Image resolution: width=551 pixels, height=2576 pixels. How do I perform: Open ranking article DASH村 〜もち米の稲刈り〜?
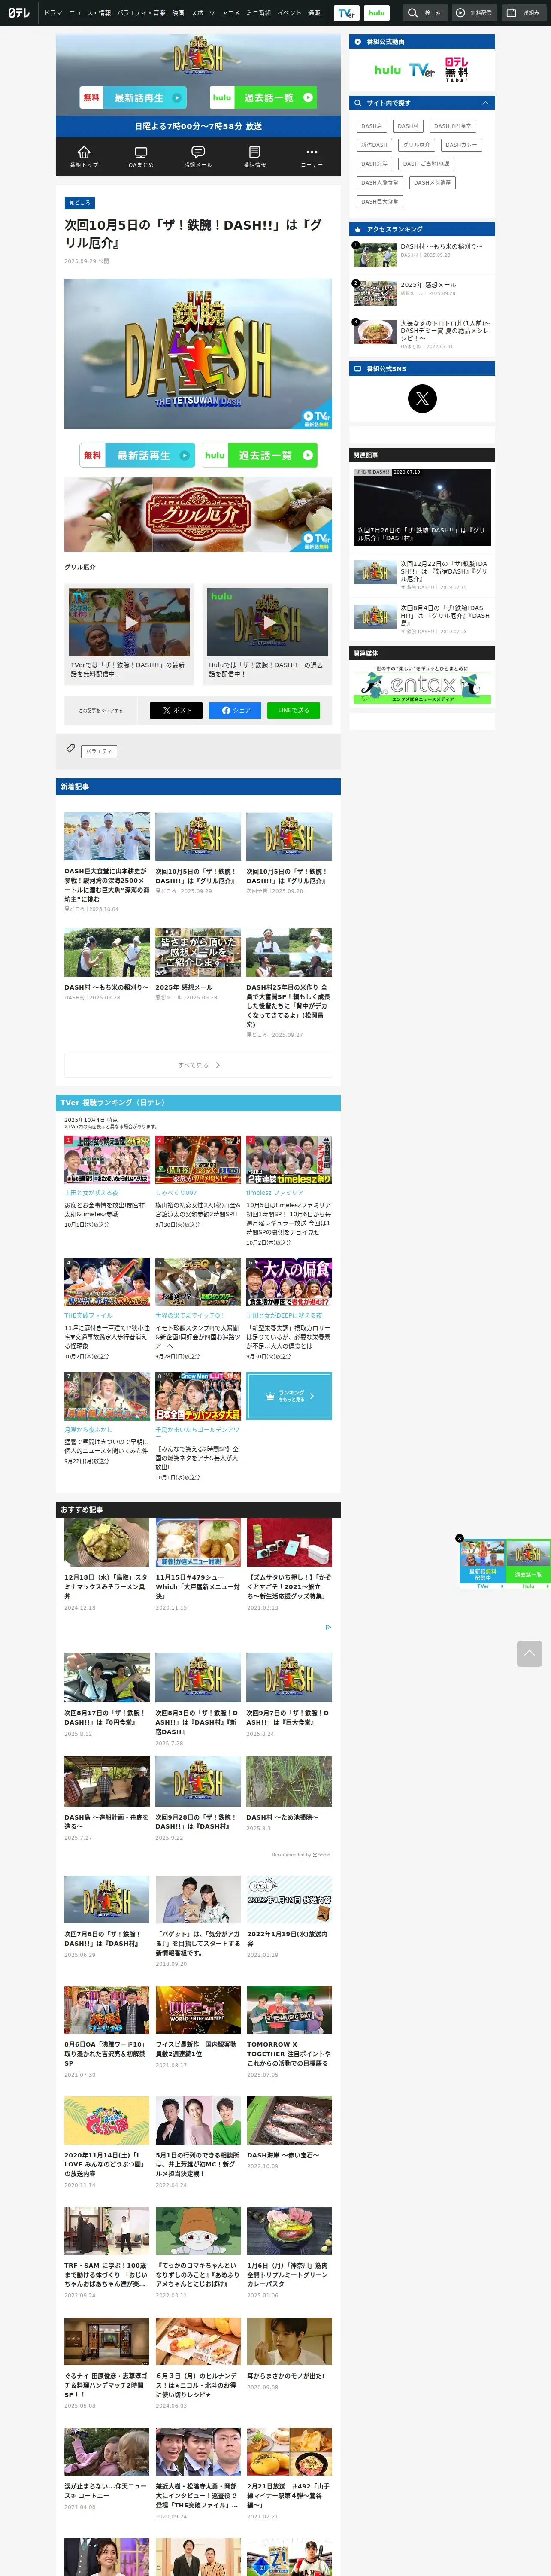[x=422, y=254]
